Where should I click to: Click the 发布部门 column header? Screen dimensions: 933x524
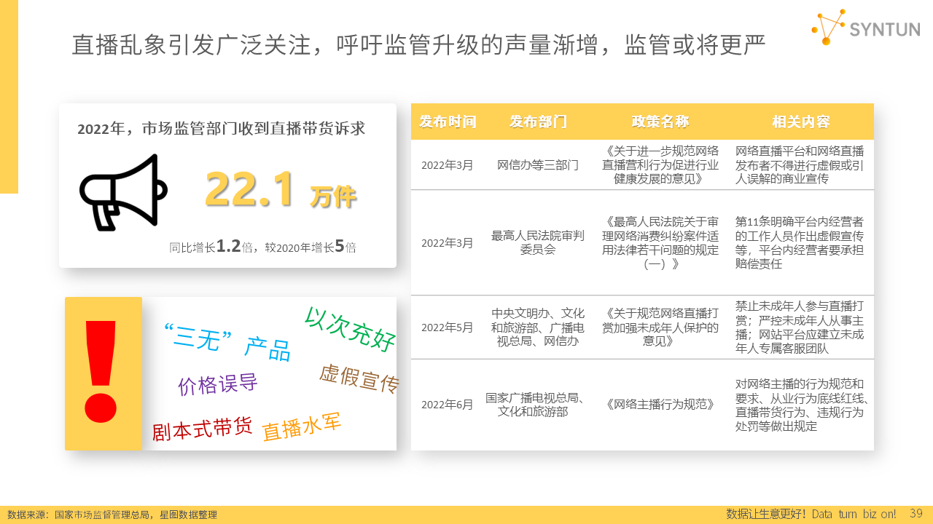[538, 122]
